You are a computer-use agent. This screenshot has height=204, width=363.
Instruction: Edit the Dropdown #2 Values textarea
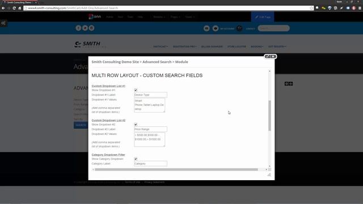click(x=150, y=139)
